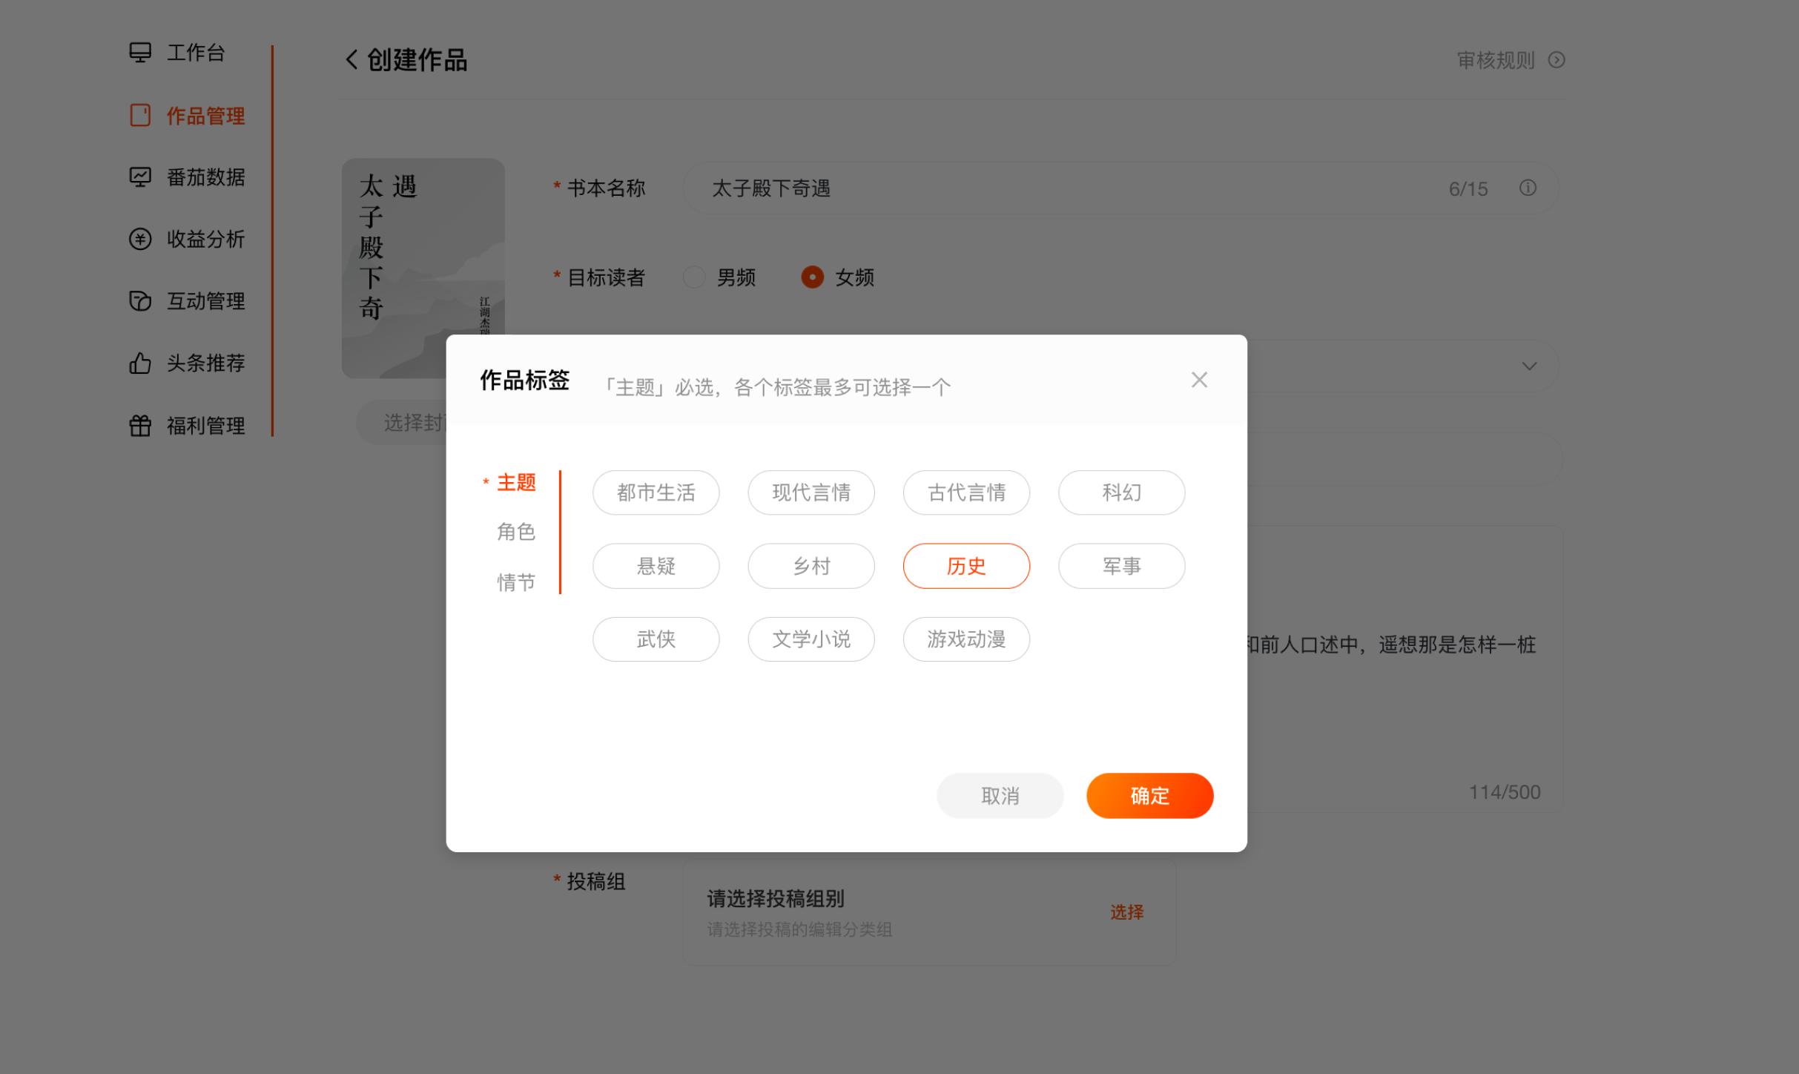The height and width of the screenshot is (1074, 1799).
Task: Open the 福利管理 benefits icon
Action: pyautogui.click(x=141, y=425)
